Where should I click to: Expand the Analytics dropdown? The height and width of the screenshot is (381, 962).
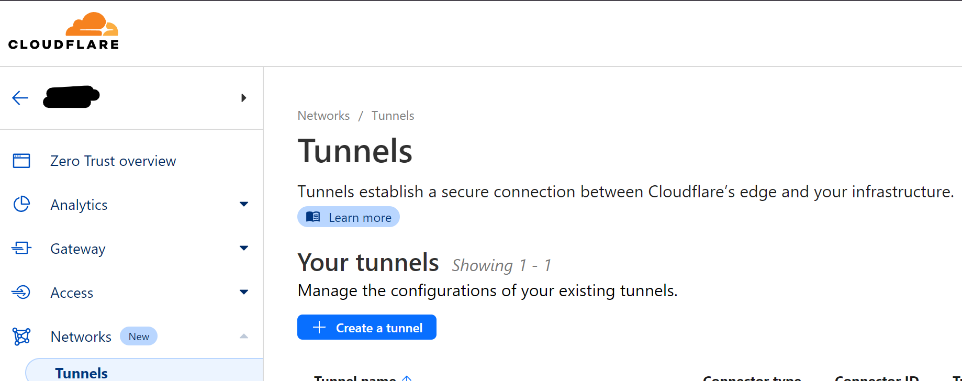244,204
